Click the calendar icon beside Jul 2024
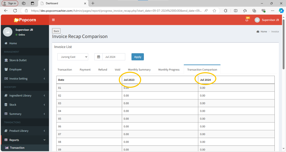The height and width of the screenshot is (152, 286). pos(99,57)
